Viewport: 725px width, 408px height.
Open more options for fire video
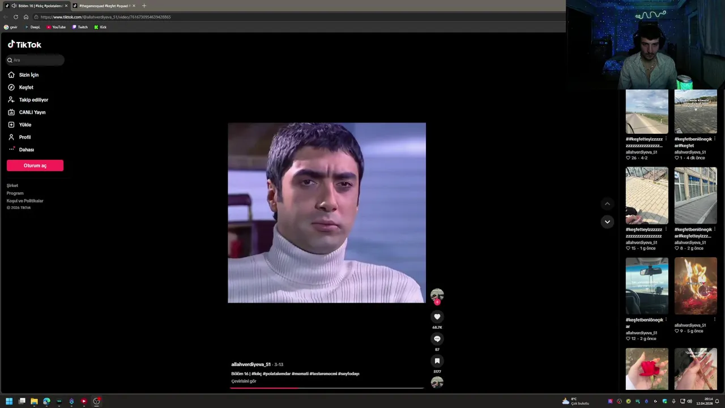pos(714,320)
